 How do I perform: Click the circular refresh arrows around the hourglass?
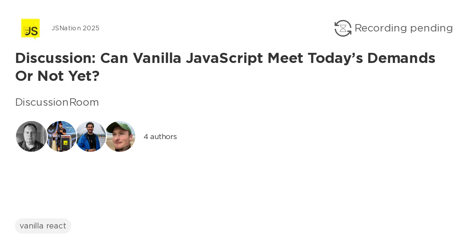[x=343, y=28]
